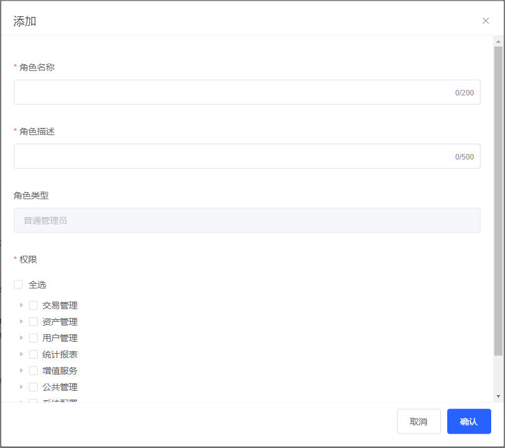This screenshot has width=505, height=448.
Task: Expand the 公共管理 tree arrow
Action: point(21,387)
